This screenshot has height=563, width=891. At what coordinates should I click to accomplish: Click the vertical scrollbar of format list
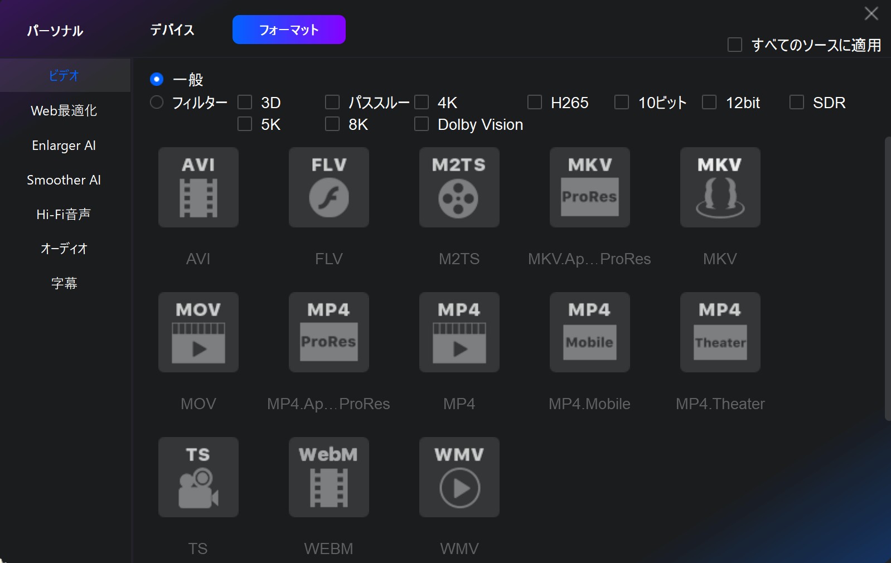point(888,279)
